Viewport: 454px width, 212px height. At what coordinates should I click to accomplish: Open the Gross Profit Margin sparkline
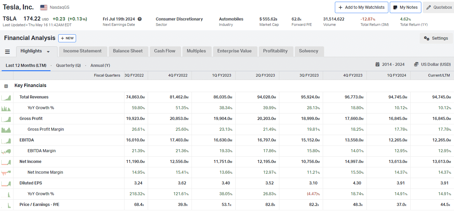click(x=6, y=130)
